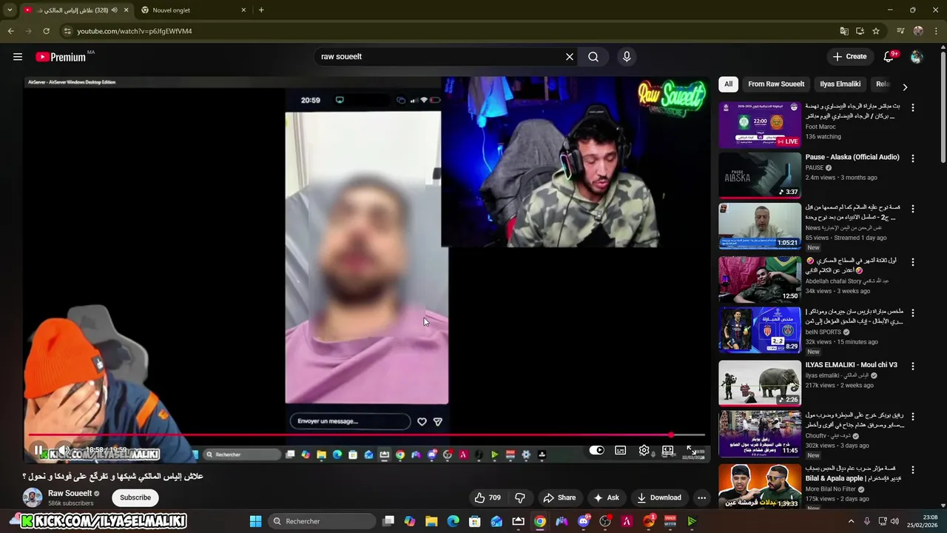This screenshot has height=533, width=947.
Task: Show more actions below the video
Action: point(701,497)
